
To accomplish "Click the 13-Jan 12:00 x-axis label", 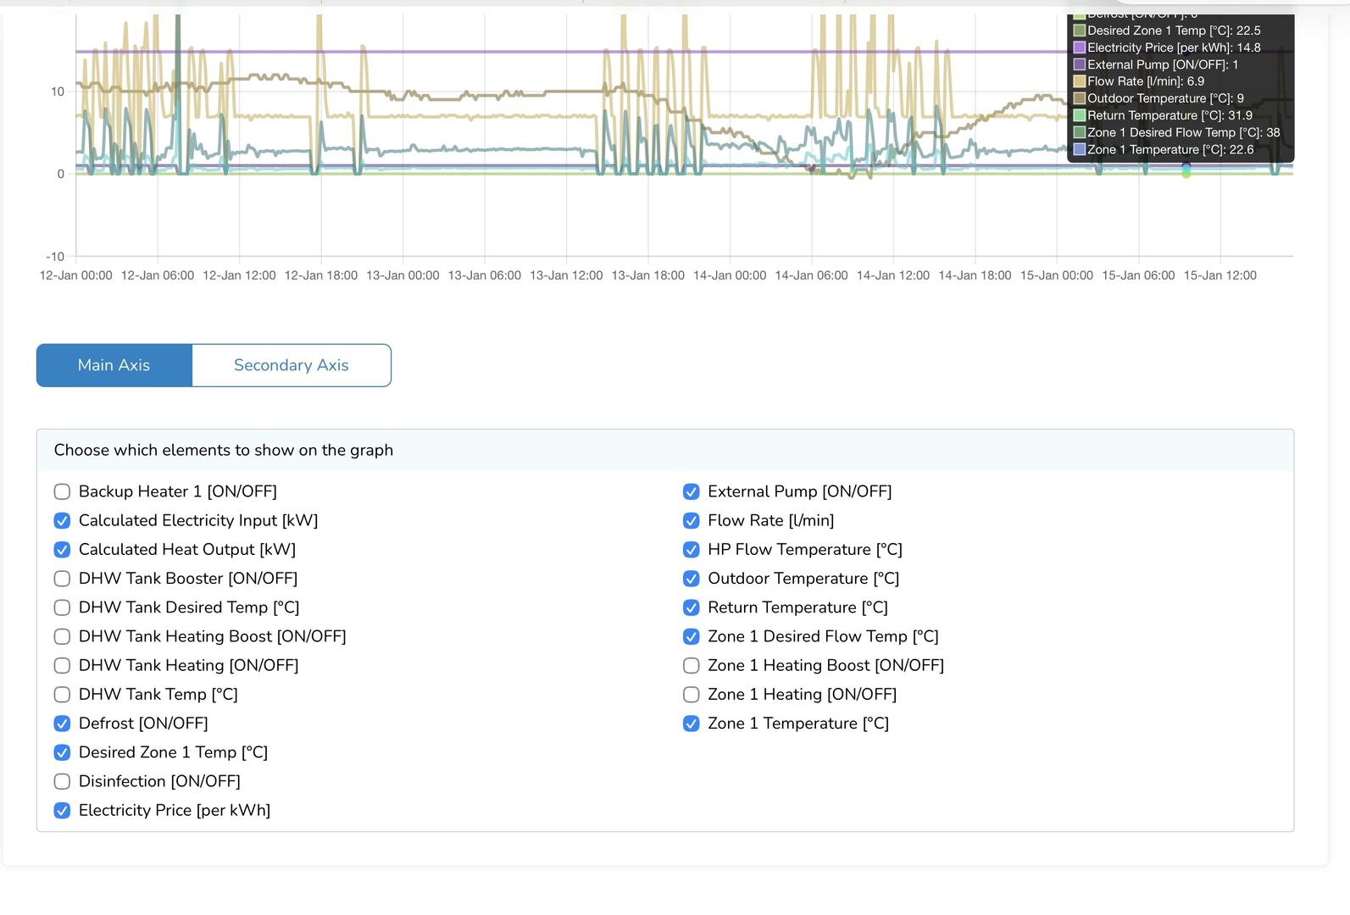I will click(x=565, y=275).
